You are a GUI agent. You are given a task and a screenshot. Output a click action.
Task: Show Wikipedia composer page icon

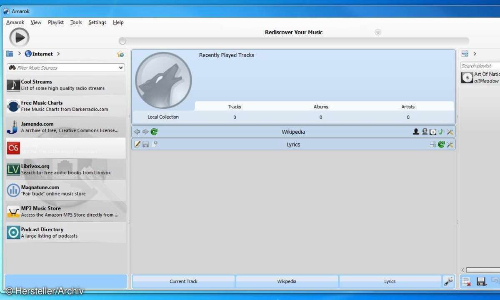425,132
